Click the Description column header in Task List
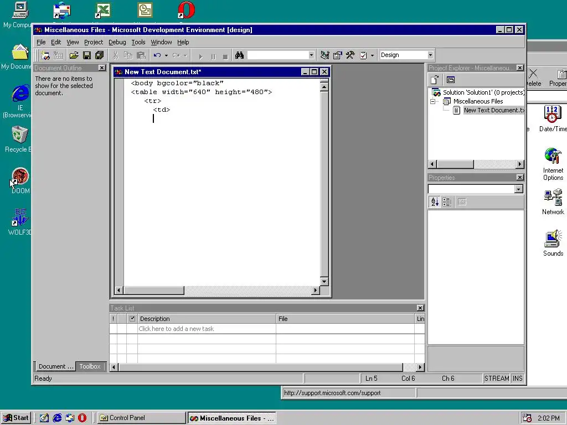Viewport: 567px width, 425px height. [207, 319]
